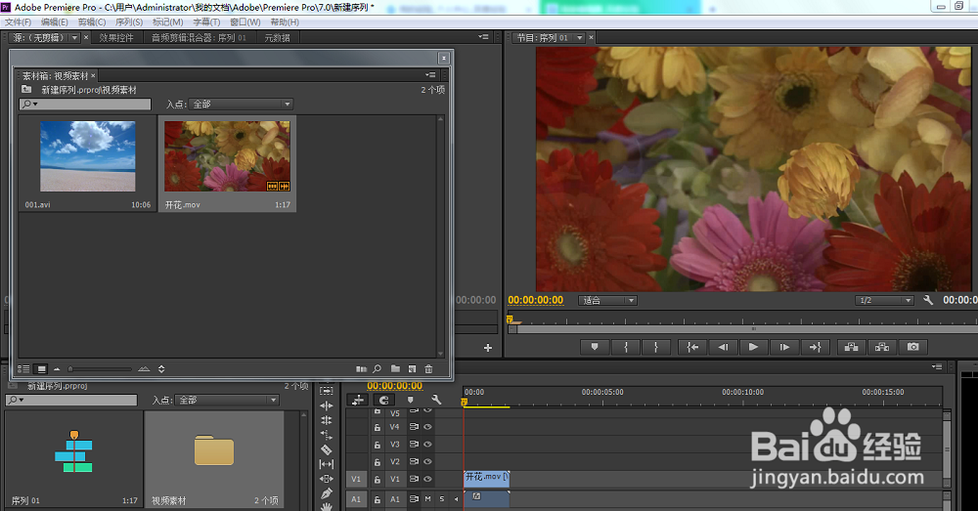
Task: Open the 适合 zoom level dropdown
Action: tap(607, 300)
